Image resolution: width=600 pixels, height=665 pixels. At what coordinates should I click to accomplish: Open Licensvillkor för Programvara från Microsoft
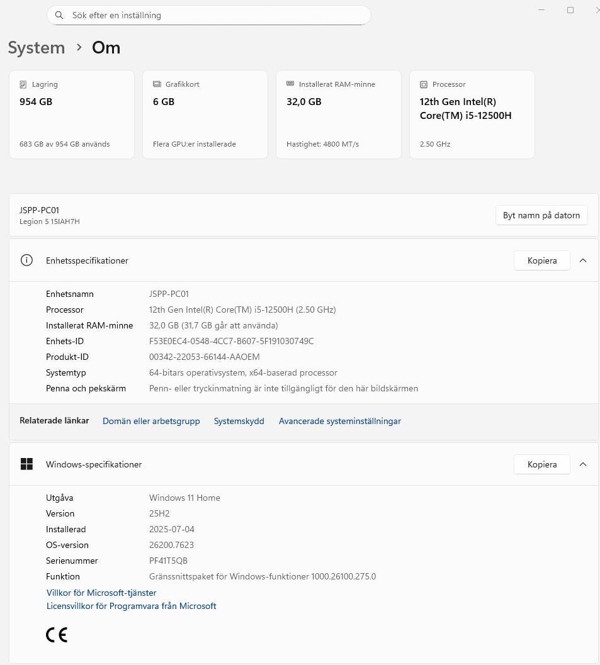tap(131, 606)
